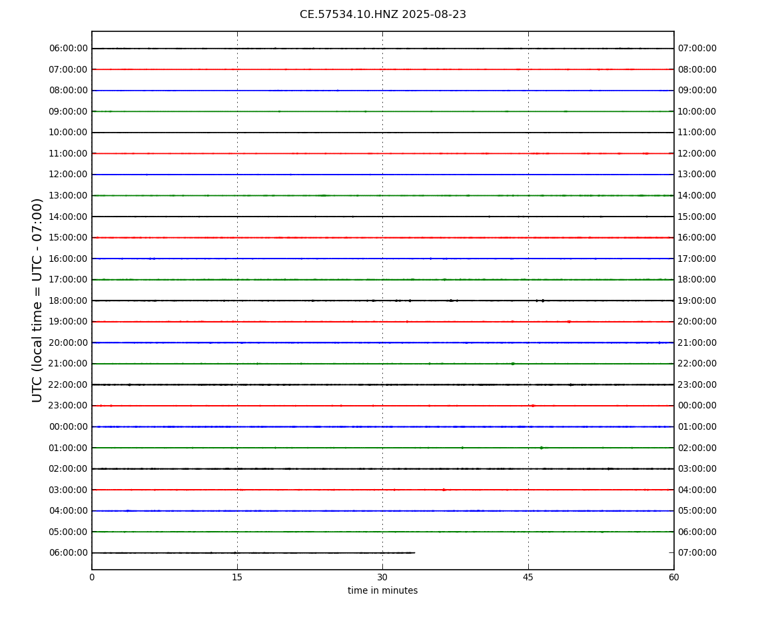Click left-axis UTC label 04:00:00
This screenshot has width=766, height=633.
(x=69, y=511)
